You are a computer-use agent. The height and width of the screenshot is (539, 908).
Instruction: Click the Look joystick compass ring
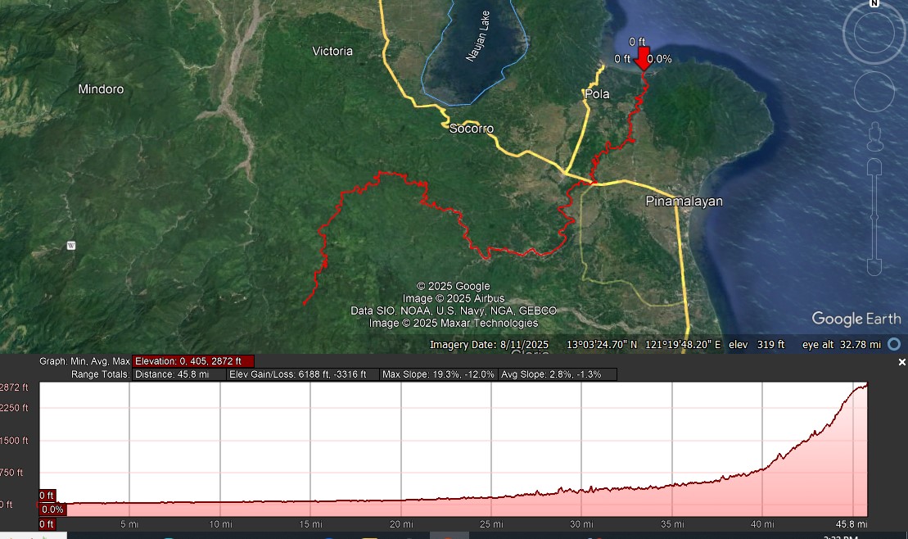tap(874, 33)
